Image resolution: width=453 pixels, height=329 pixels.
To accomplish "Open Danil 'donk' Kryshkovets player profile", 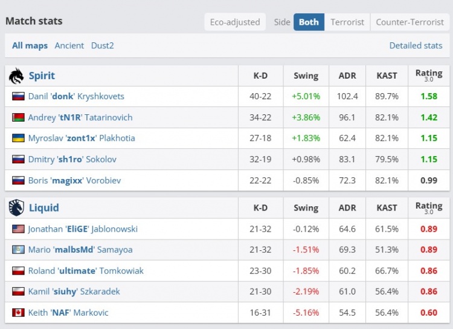I will (76, 96).
